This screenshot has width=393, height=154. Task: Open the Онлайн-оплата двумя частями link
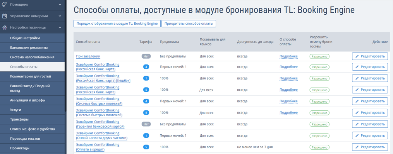(x=102, y=136)
